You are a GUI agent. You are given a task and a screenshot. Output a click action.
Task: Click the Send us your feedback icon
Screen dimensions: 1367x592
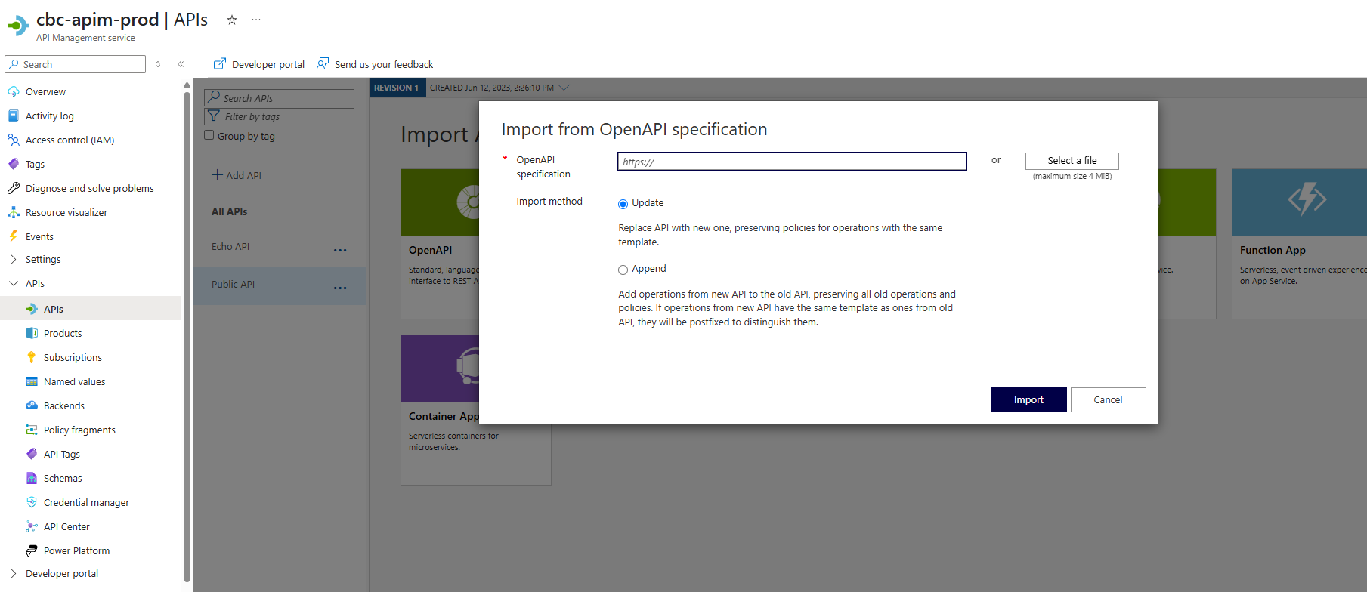point(323,64)
